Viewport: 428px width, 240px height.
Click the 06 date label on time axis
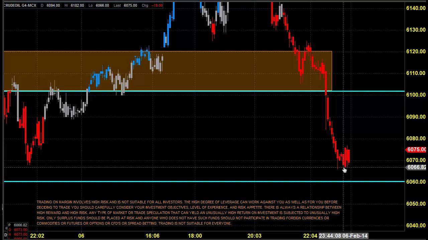pos(81,236)
